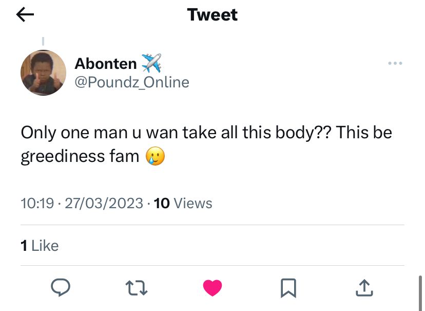Click the crying face emoji in the tweet
This screenshot has width=425, height=311.
pos(155,156)
